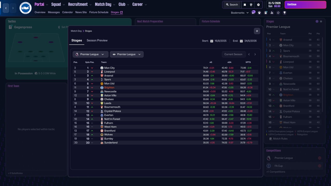Viewport: 331px width, 186px height.
Task: Click Spurs team name in expected table
Action: coord(108,80)
